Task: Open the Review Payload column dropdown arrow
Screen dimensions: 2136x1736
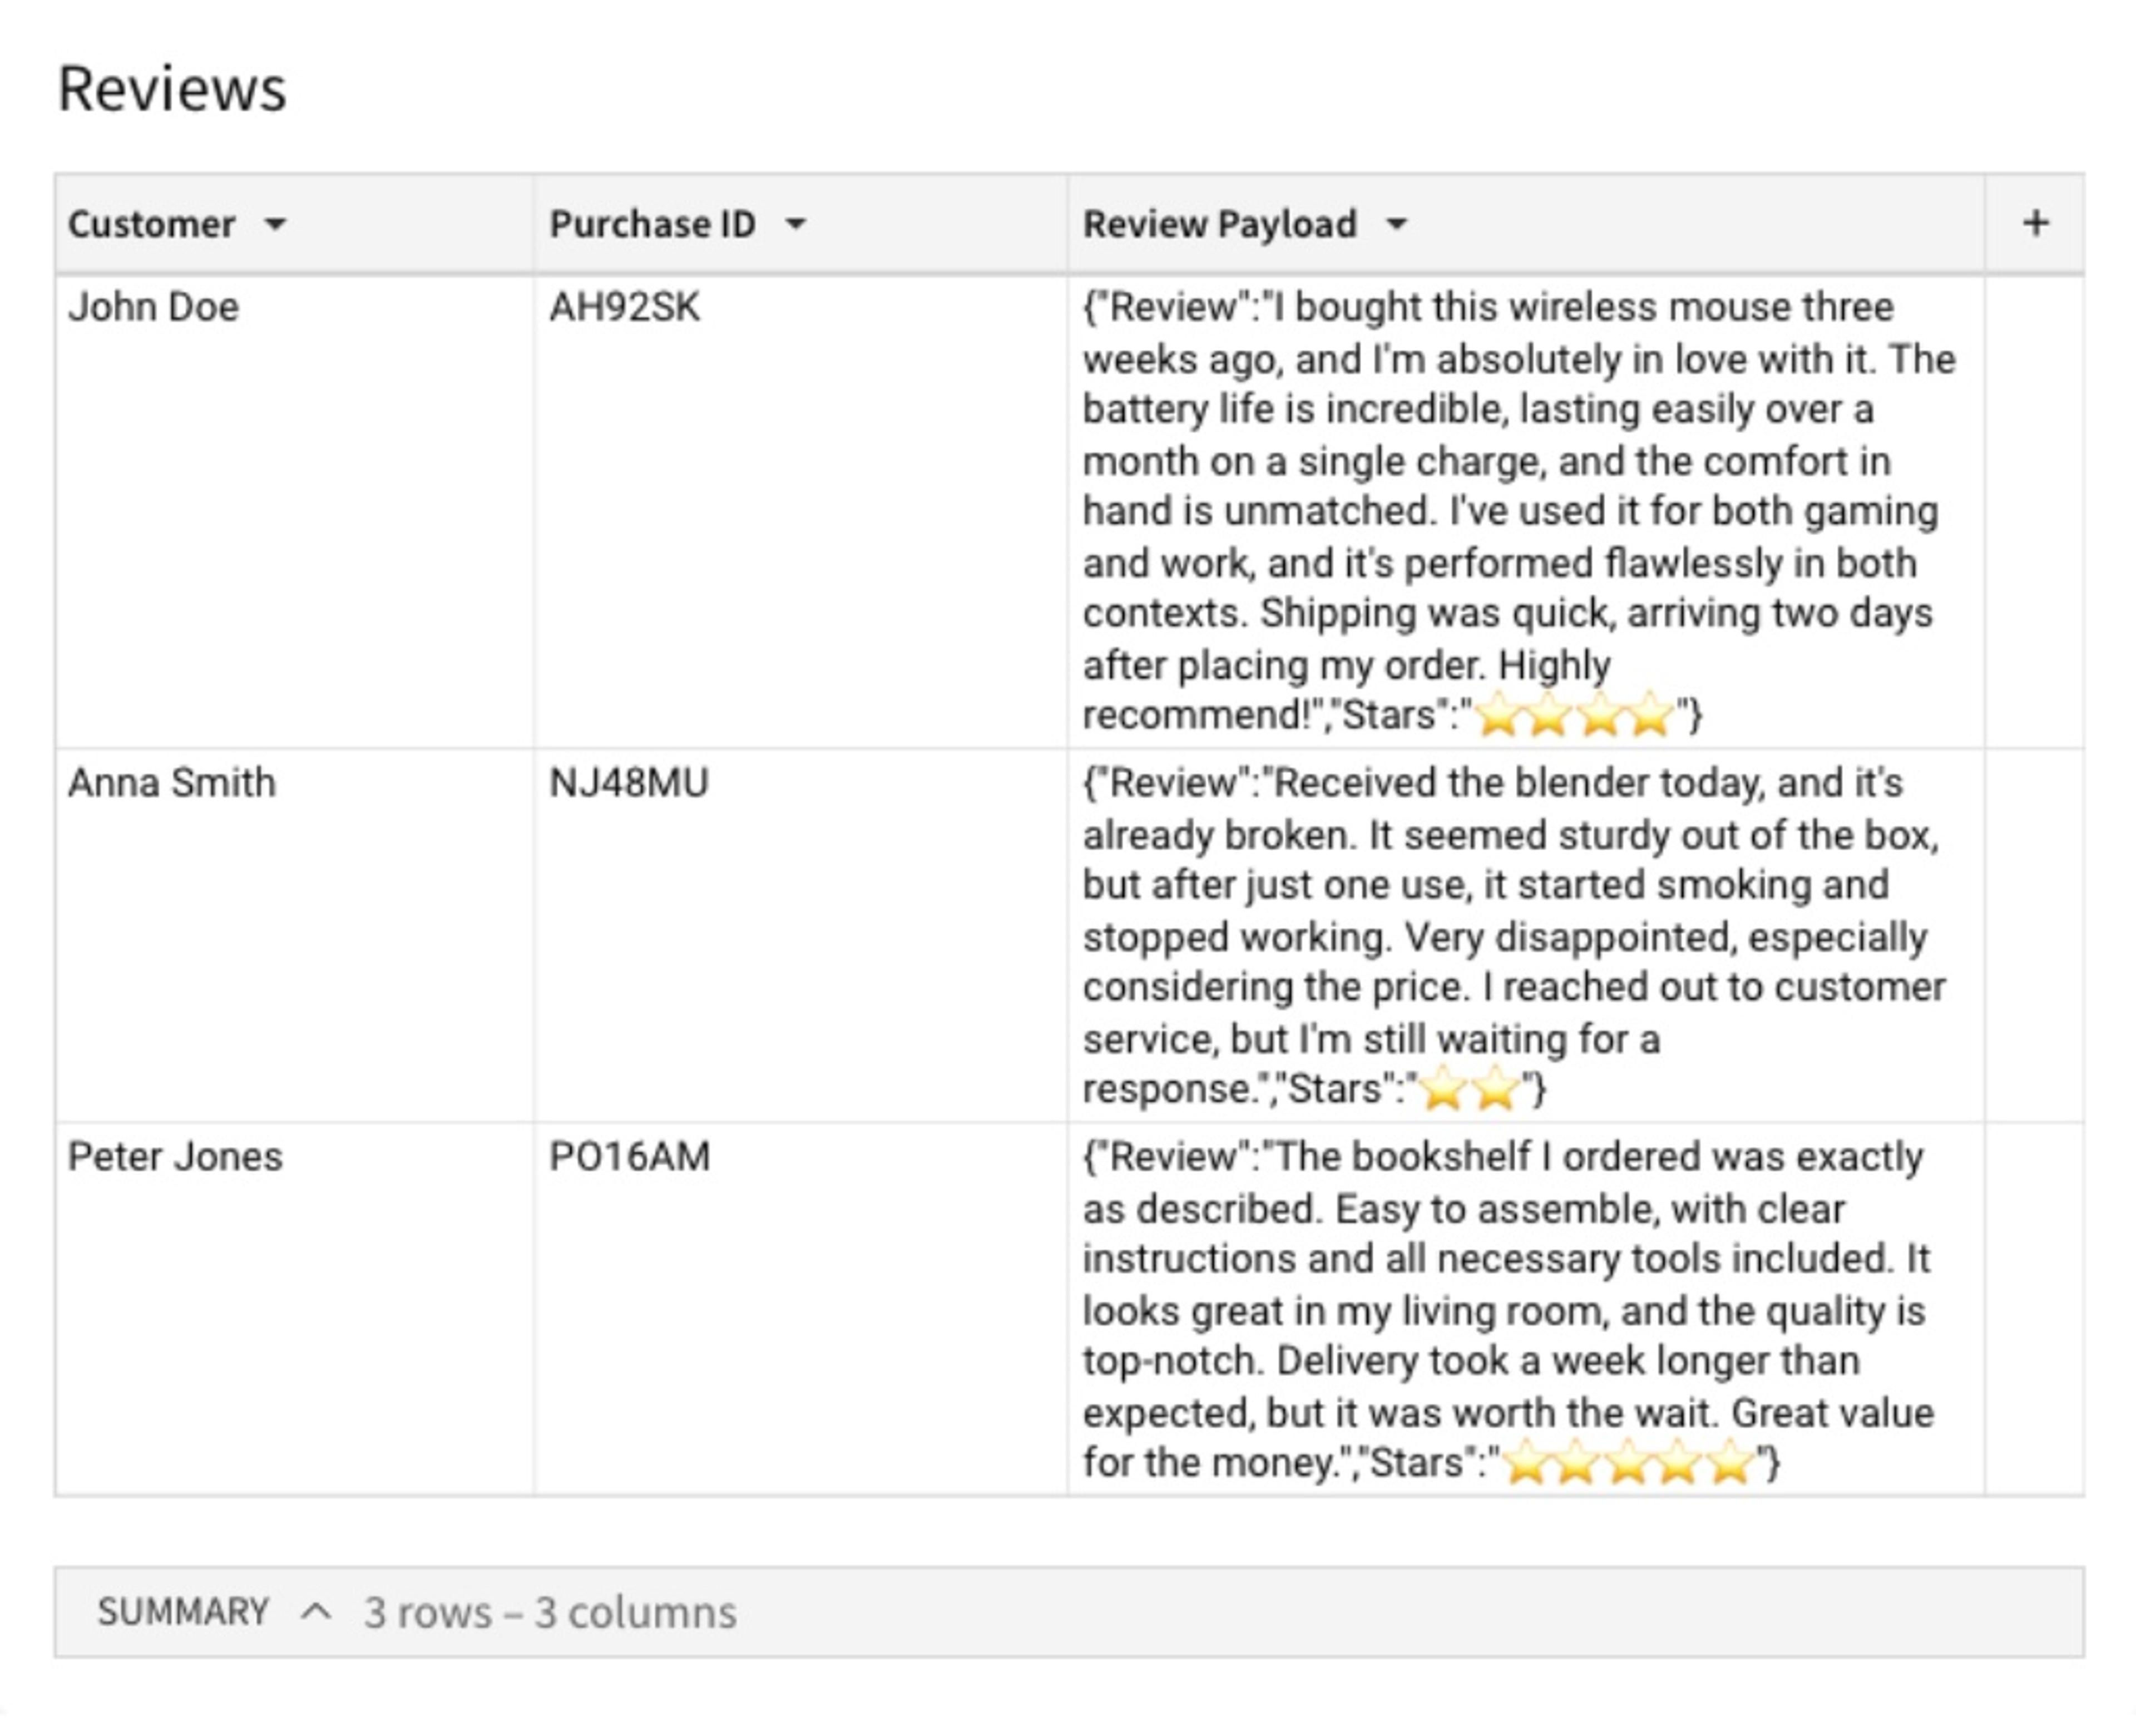Action: 1396,225
